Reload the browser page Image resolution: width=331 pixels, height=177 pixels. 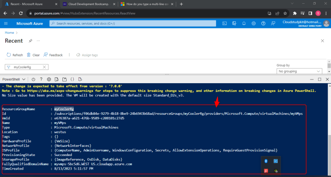(21, 13)
